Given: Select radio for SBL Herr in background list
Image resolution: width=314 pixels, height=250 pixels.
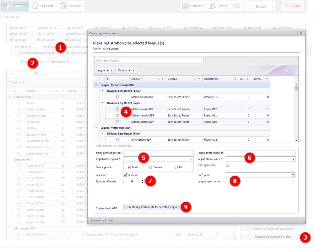Looking at the screenshot, I should coord(19,103).
